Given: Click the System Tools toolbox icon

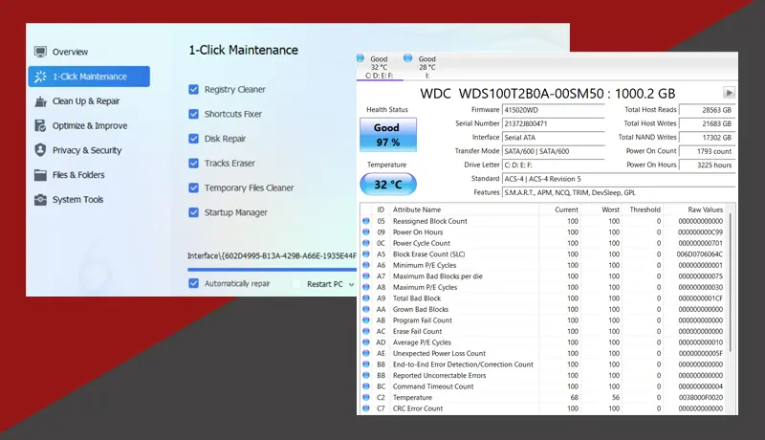Looking at the screenshot, I should click(x=40, y=200).
